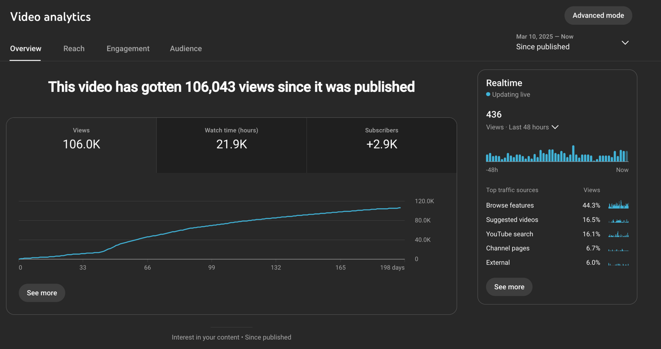This screenshot has width=661, height=349.
Task: Click the Realtime panel heading
Action: (x=504, y=83)
